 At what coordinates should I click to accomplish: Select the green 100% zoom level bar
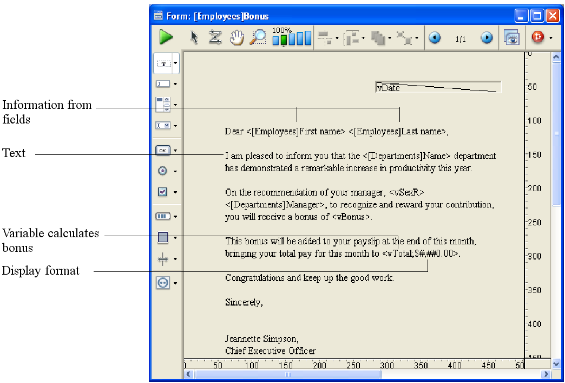point(284,40)
